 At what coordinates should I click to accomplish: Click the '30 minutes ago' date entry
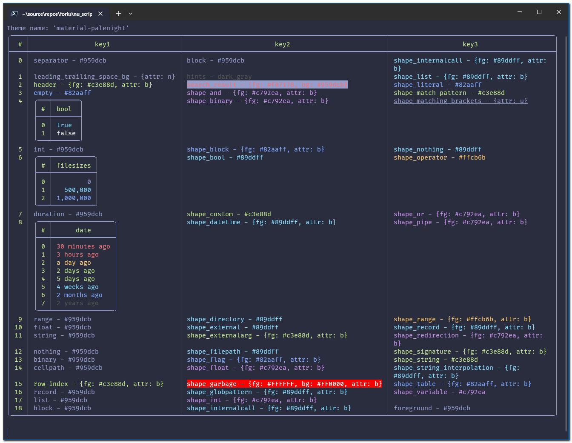point(83,246)
